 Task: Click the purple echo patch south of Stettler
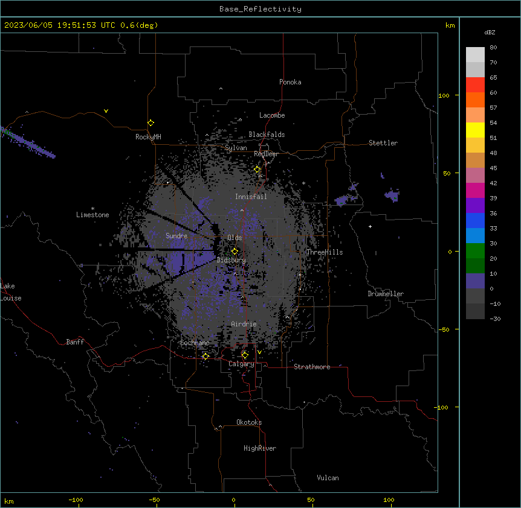coord(392,195)
